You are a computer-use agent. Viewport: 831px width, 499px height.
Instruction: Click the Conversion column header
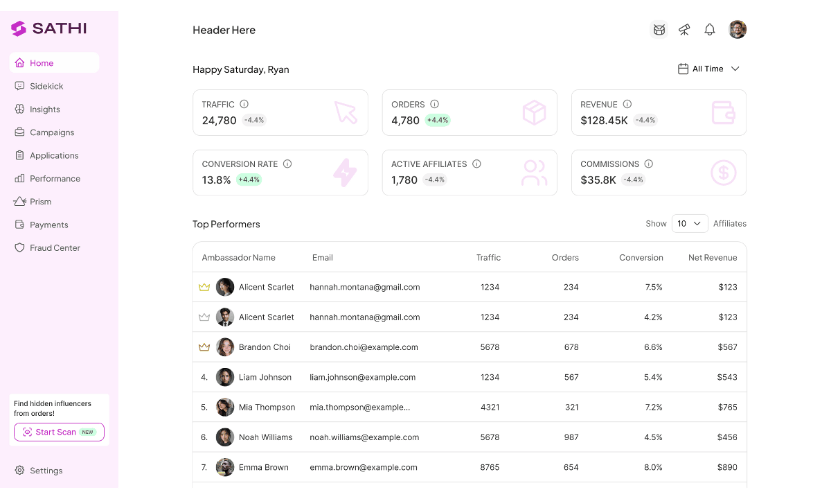coord(641,258)
